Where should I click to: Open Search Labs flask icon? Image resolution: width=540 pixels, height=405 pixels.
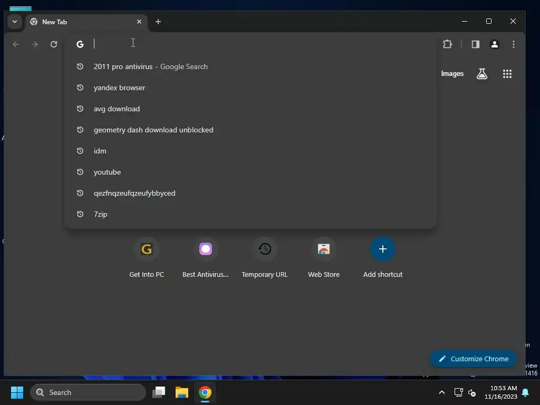[x=482, y=74]
